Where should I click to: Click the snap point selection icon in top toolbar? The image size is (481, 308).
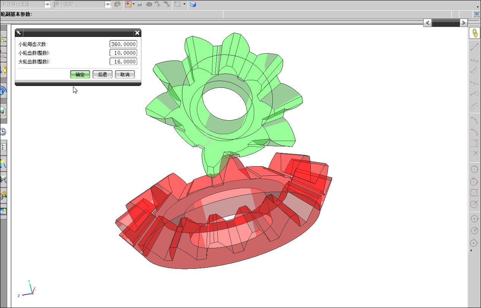(x=128, y=4)
